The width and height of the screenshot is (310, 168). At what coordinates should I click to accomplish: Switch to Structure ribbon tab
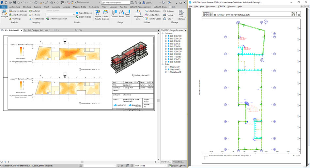click(x=27, y=7)
